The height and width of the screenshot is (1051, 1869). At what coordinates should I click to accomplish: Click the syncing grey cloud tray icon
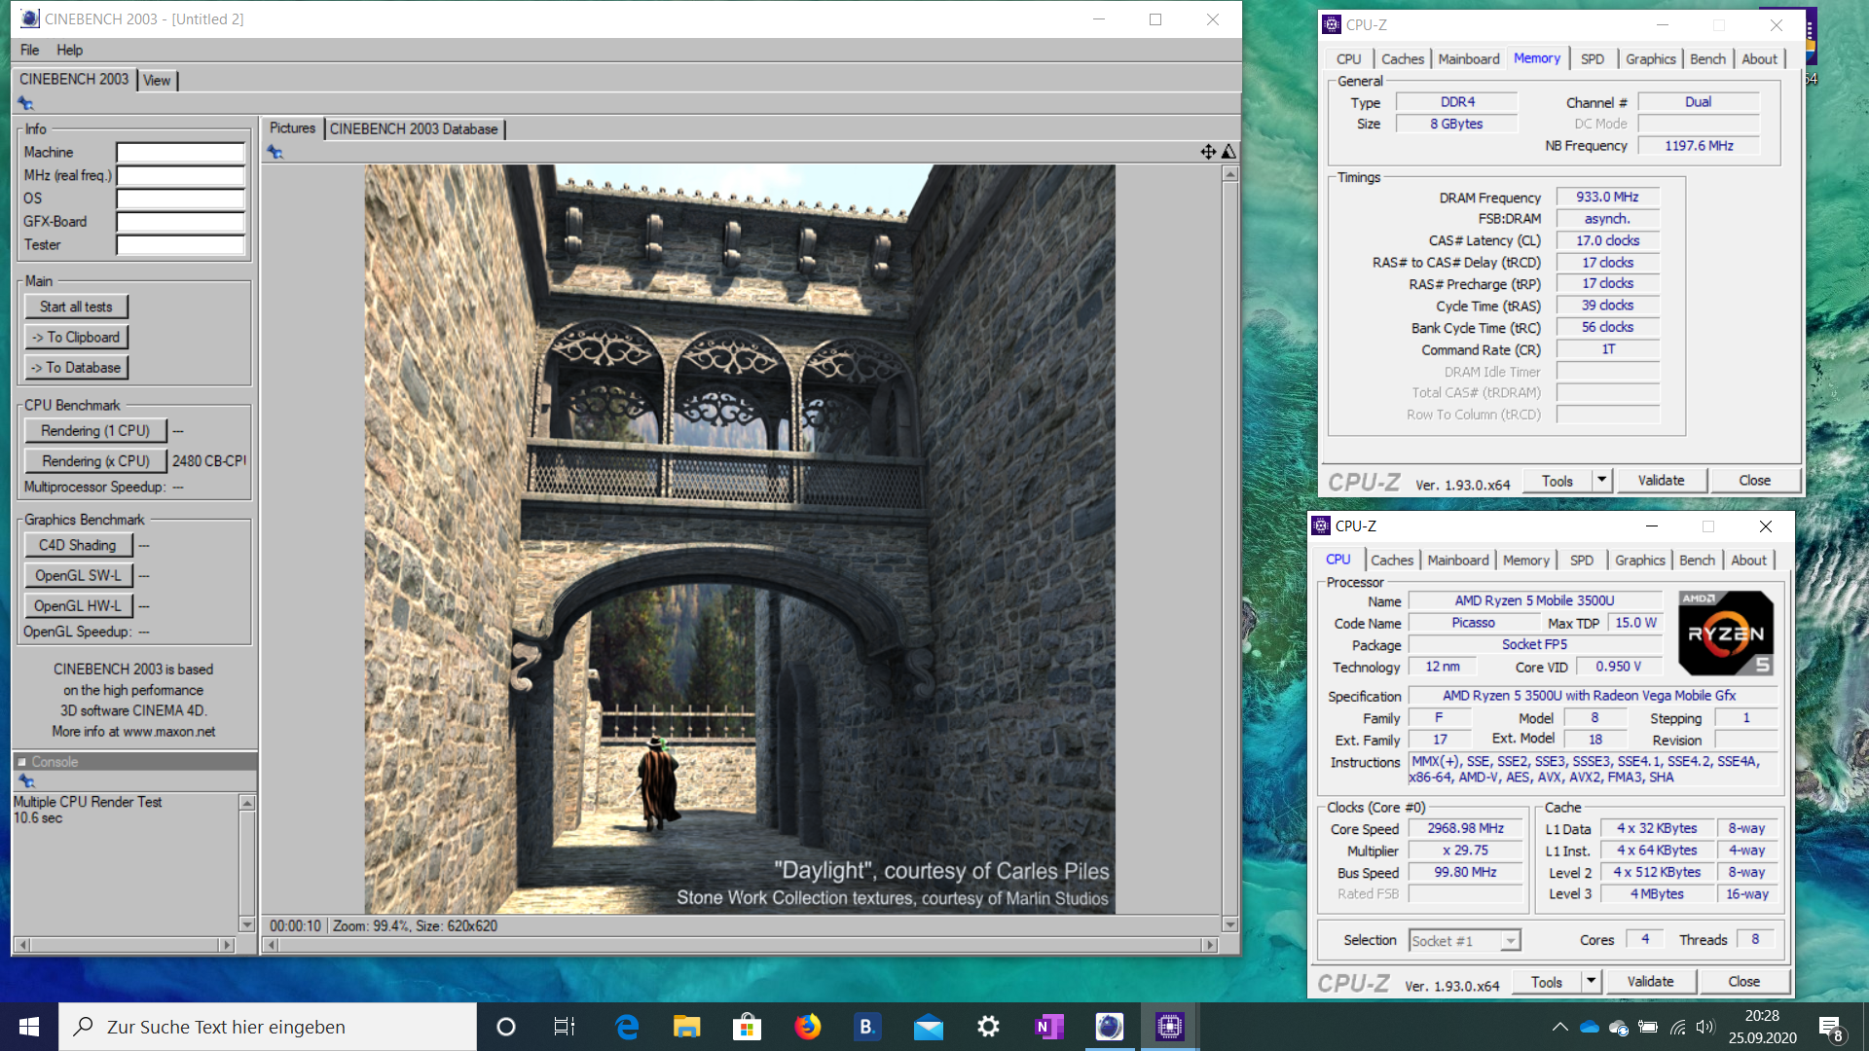point(1619,1027)
